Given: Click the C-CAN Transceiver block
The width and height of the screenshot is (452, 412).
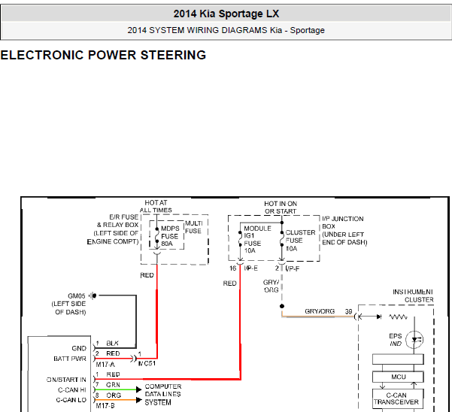Looking at the screenshot, I should coord(398,398).
